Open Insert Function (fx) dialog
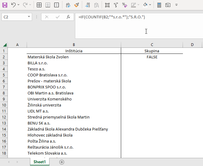Viewport: 203px width, 166px height. click(x=68, y=17)
